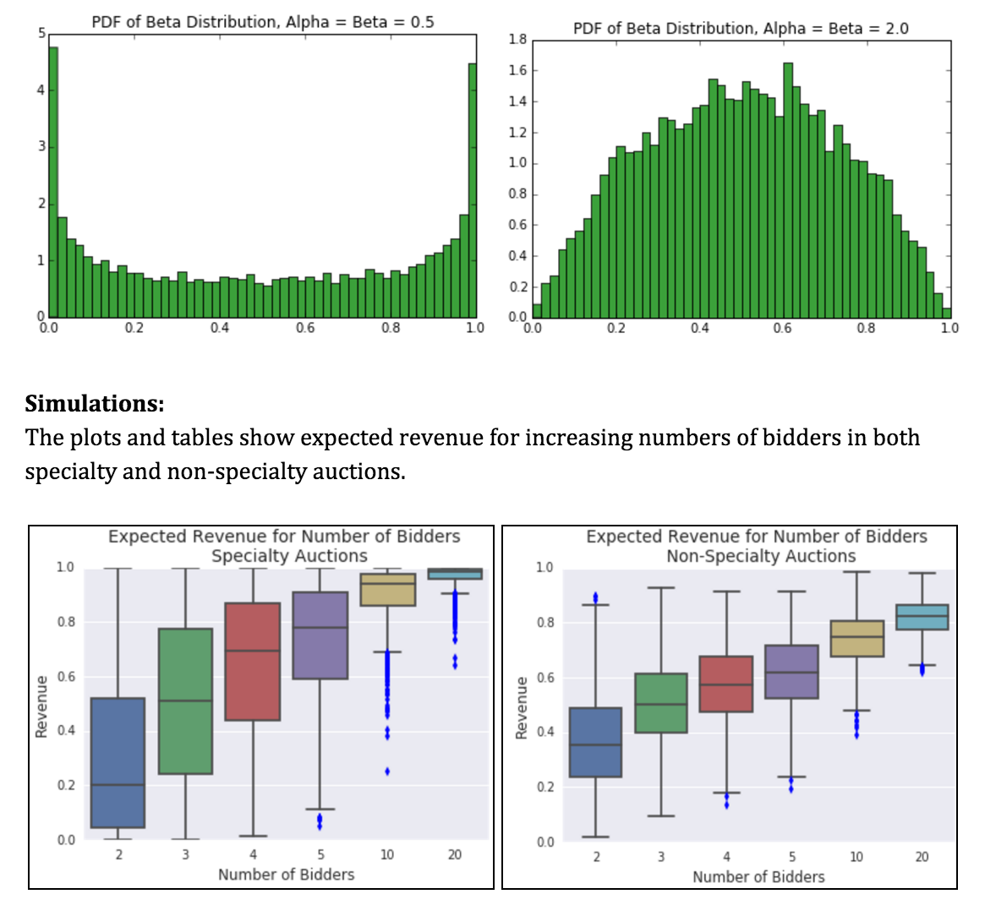Click the Alpha = Beta = 2.0 chart title
Viewport: 985px width, 905px height.
[x=741, y=28]
